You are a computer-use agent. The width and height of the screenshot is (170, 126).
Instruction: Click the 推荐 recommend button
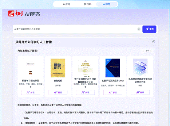pos(149,29)
